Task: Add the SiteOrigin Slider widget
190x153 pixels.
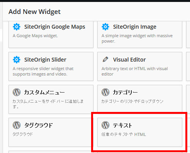Action: (51, 67)
